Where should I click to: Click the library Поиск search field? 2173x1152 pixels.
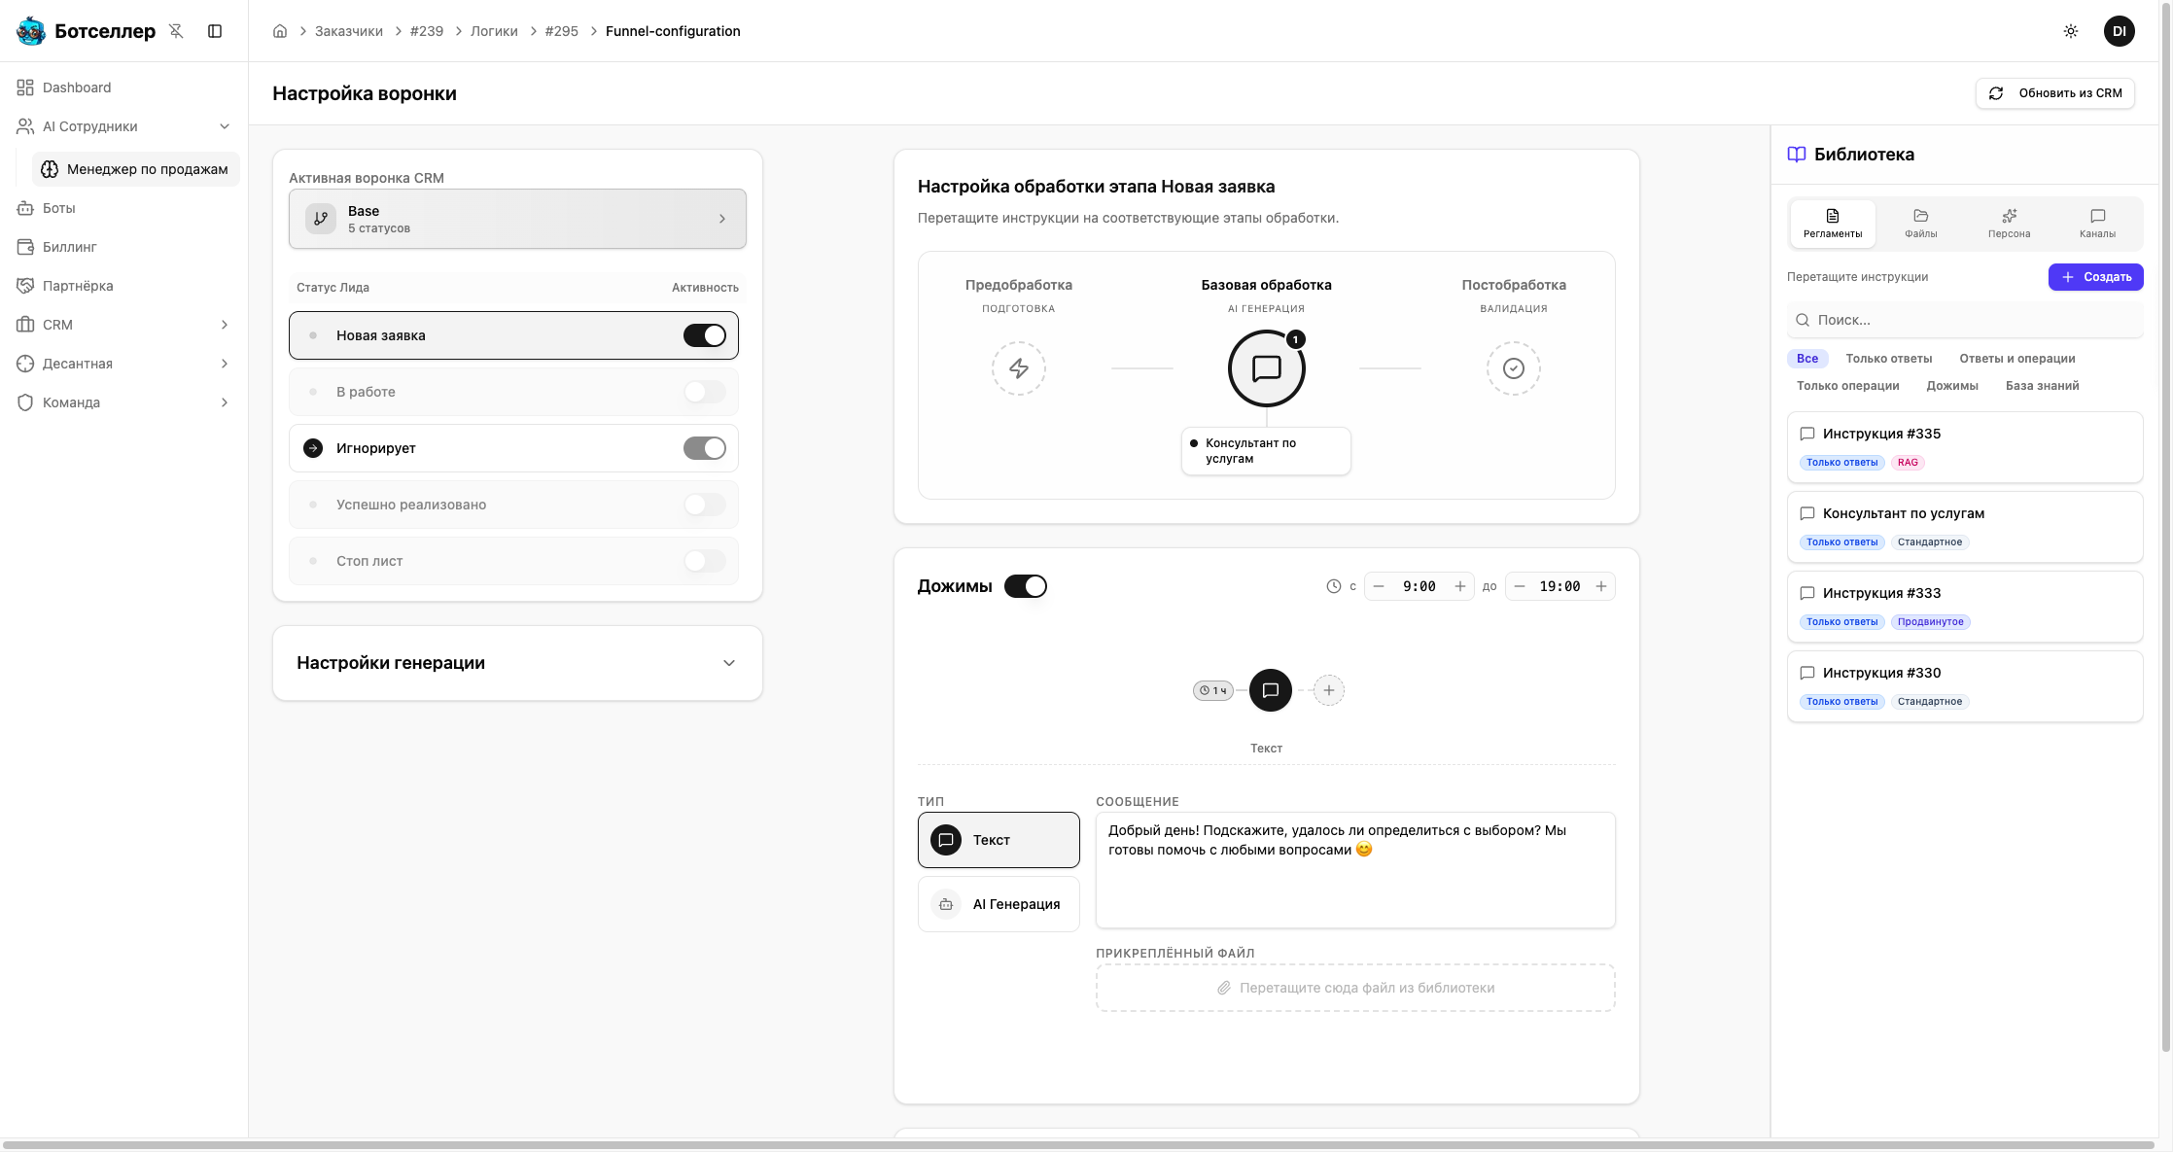[x=1974, y=320]
